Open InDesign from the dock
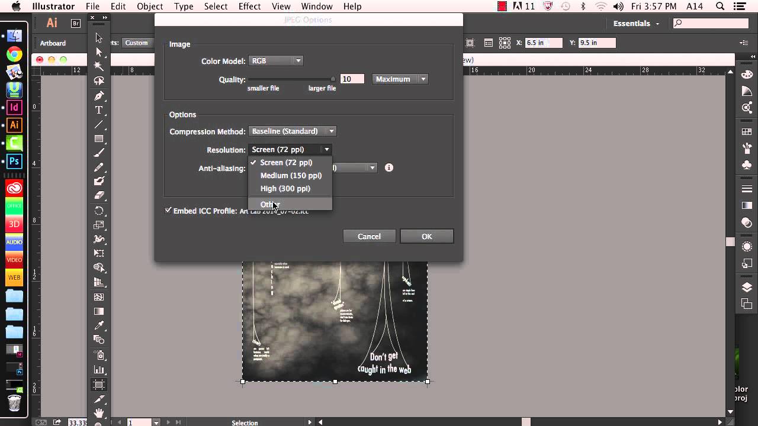Viewport: 758px width, 426px height. (x=14, y=108)
